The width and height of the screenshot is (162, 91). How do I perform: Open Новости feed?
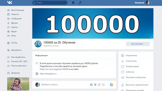(15, 14)
